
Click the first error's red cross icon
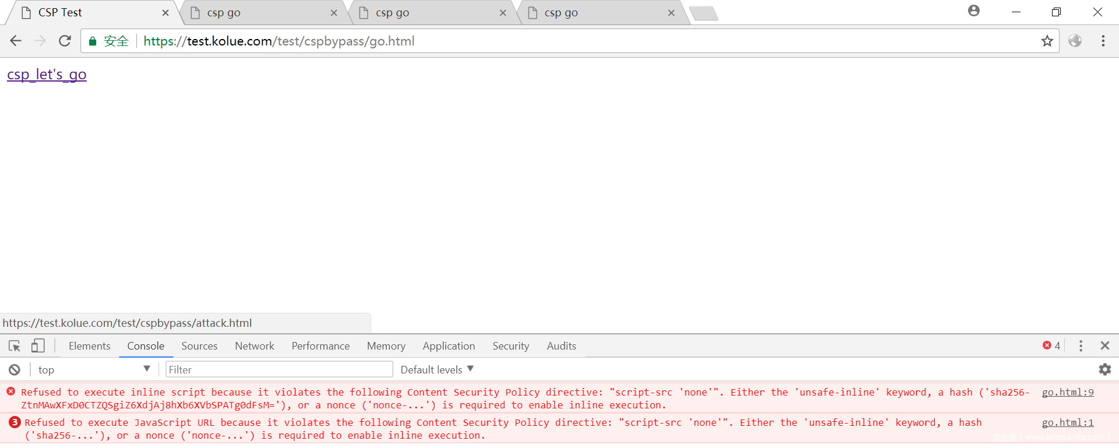(11, 391)
